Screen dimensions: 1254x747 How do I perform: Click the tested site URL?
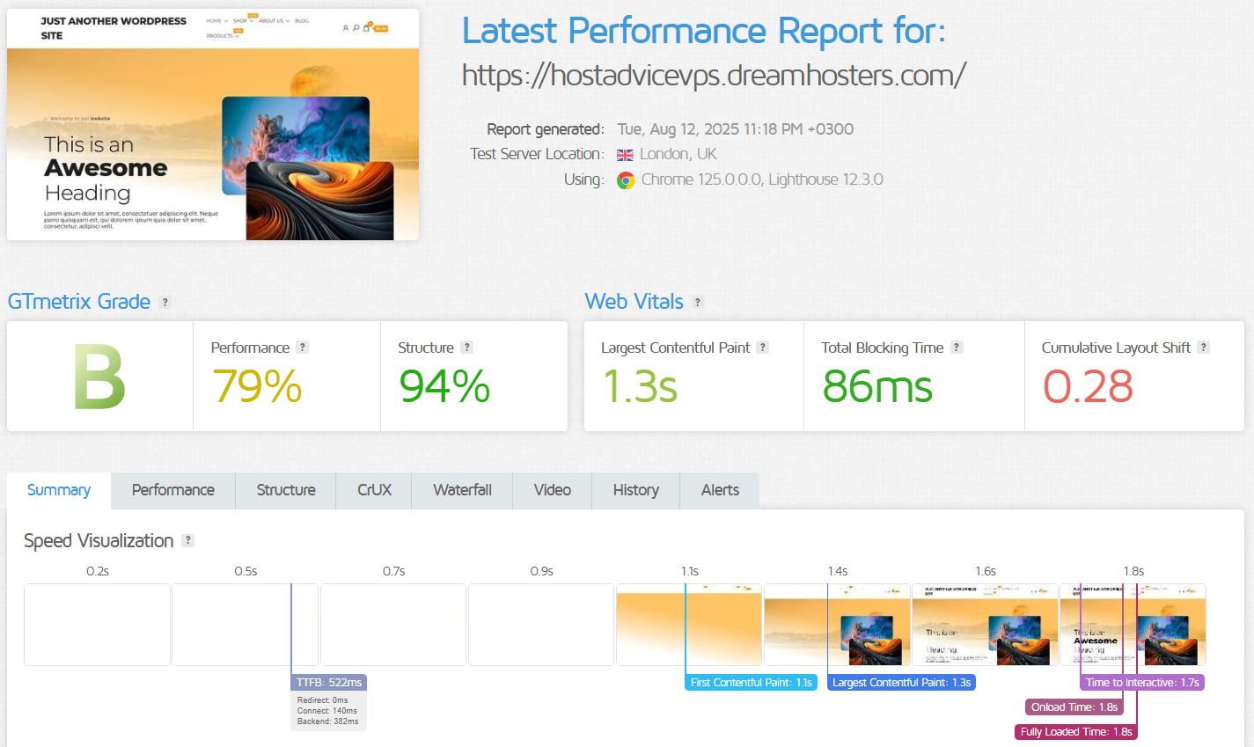(x=714, y=76)
